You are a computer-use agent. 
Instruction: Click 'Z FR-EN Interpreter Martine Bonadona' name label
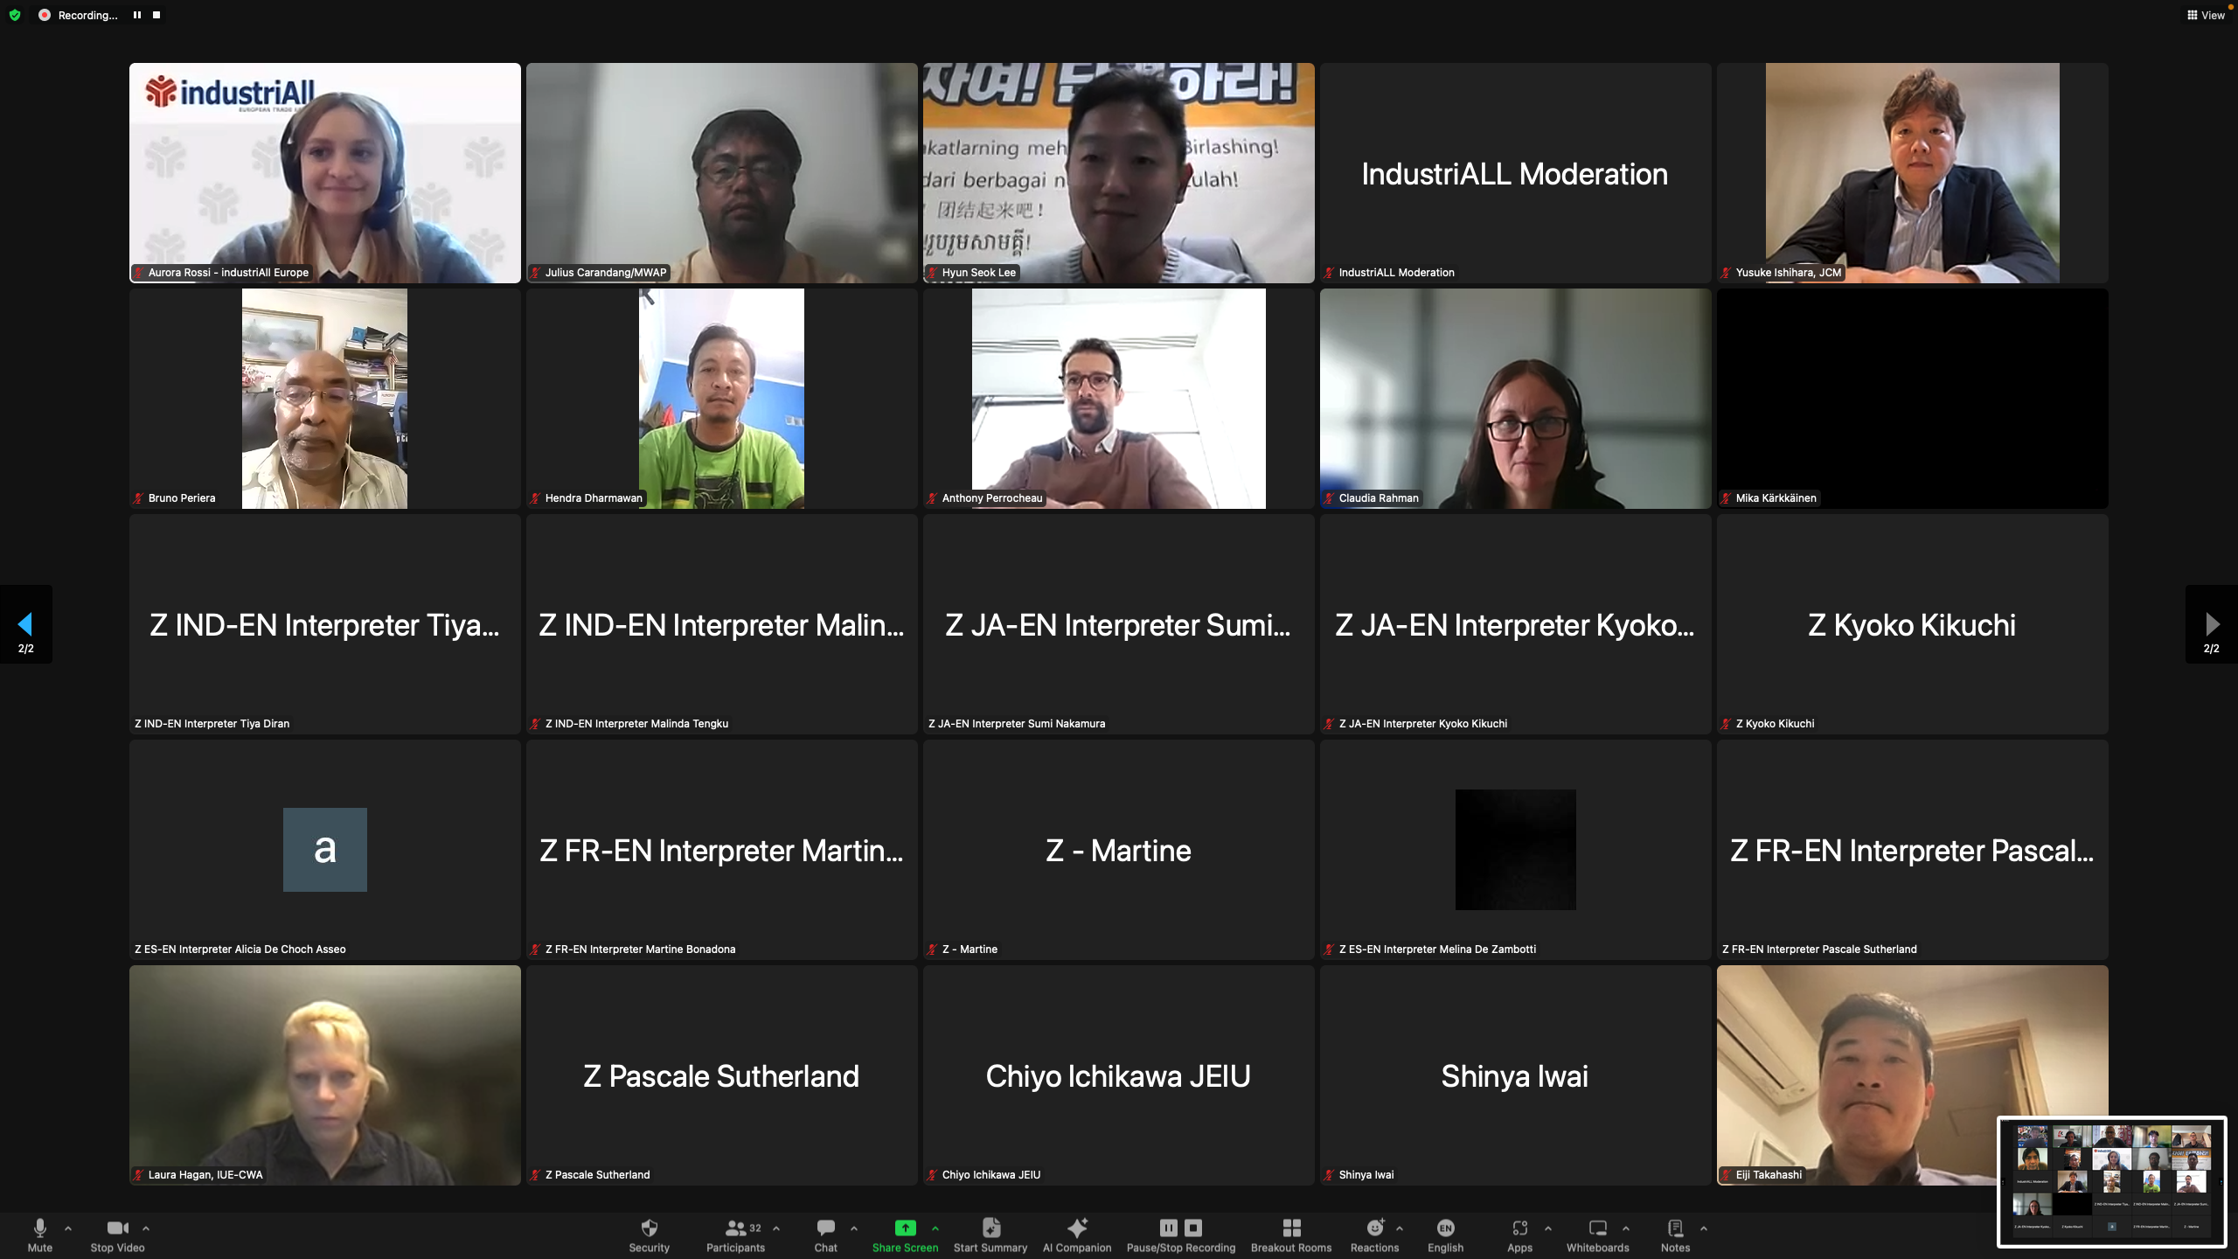(x=640, y=949)
